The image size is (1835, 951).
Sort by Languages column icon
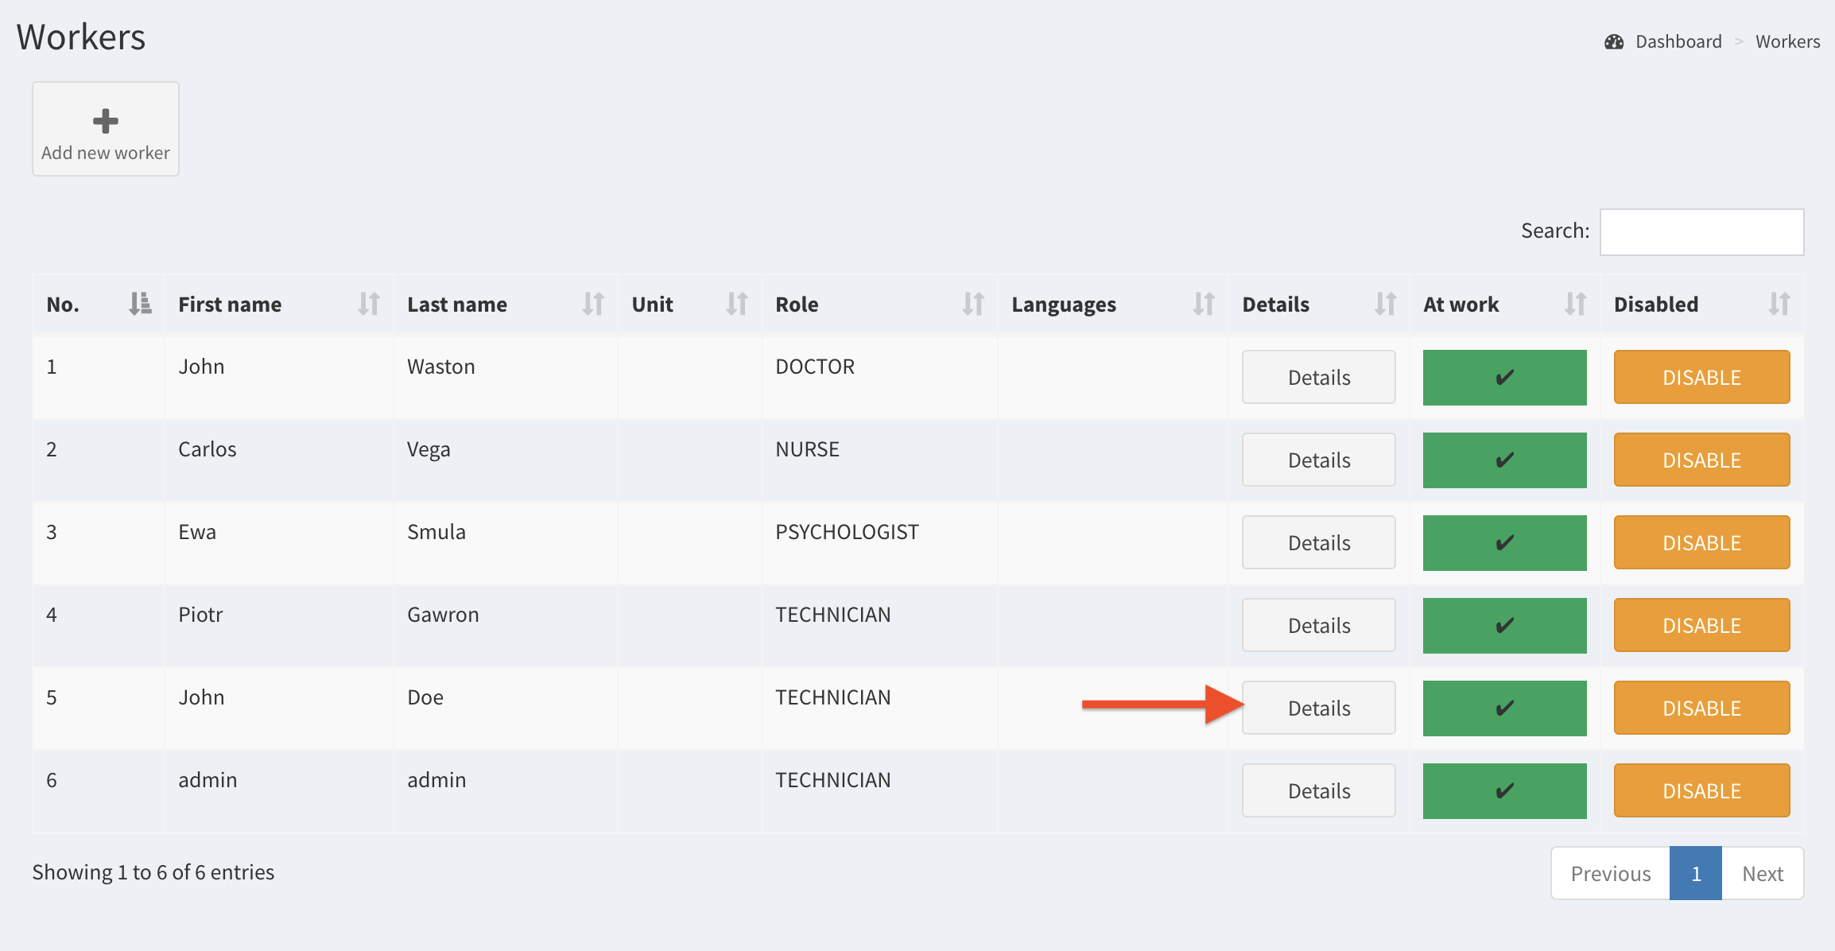1203,304
